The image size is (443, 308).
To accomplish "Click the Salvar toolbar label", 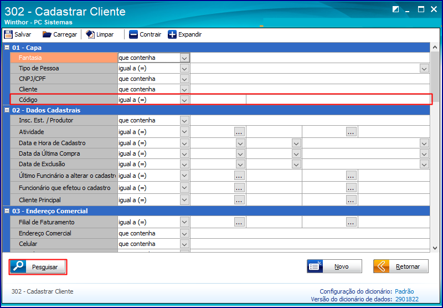I will (x=23, y=34).
